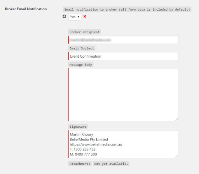Click the Attachment: label
The width and height of the screenshot is (199, 174).
tap(80, 164)
